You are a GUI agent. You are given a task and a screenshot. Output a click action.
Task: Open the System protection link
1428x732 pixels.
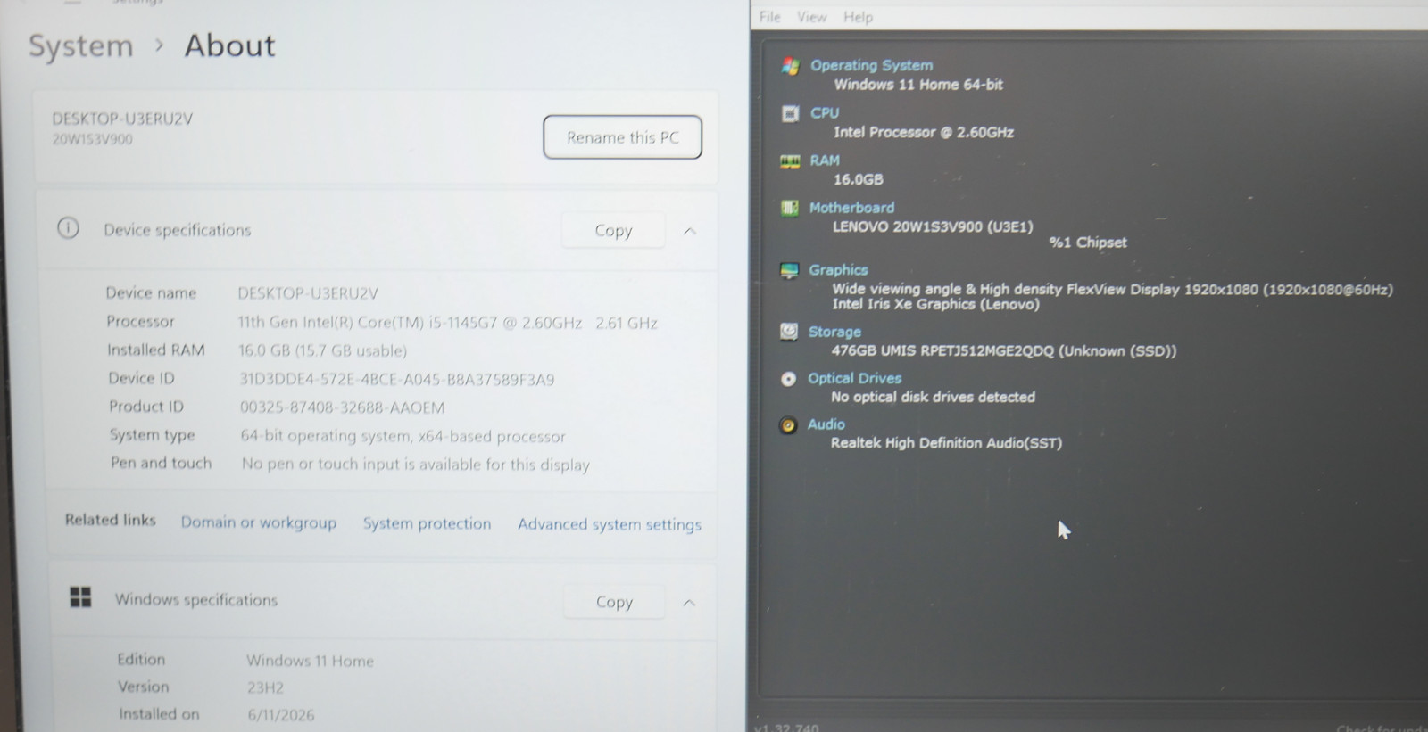(427, 523)
